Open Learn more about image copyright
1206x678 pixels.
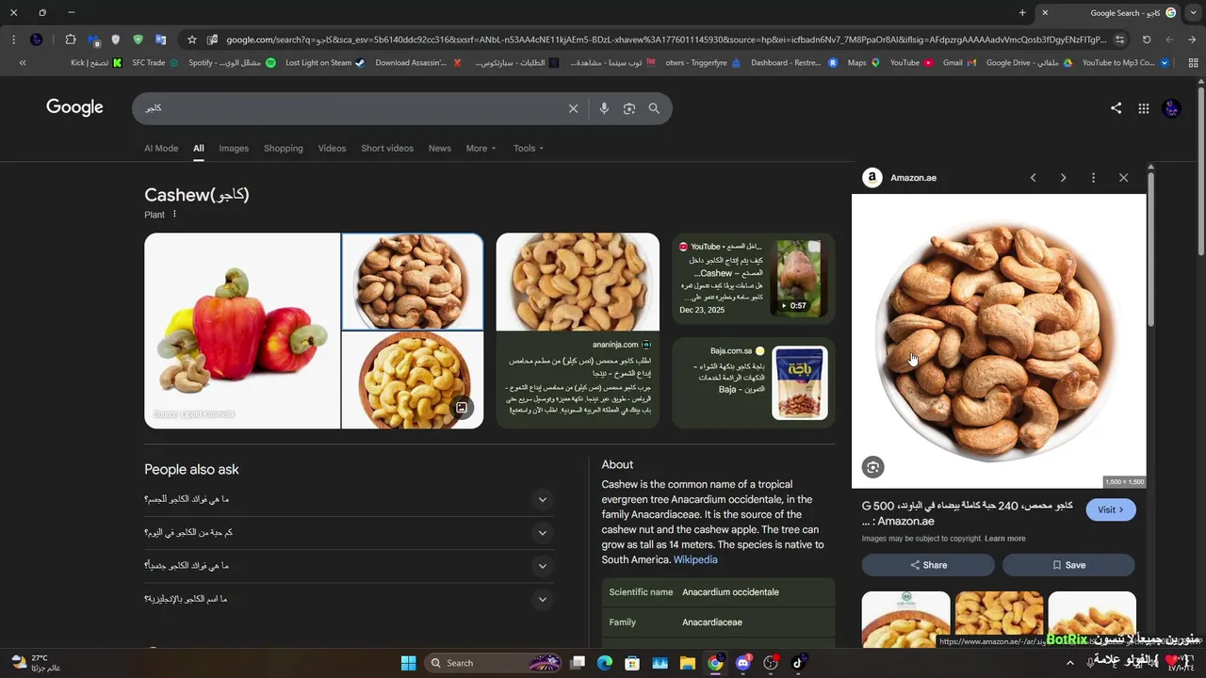point(1004,539)
